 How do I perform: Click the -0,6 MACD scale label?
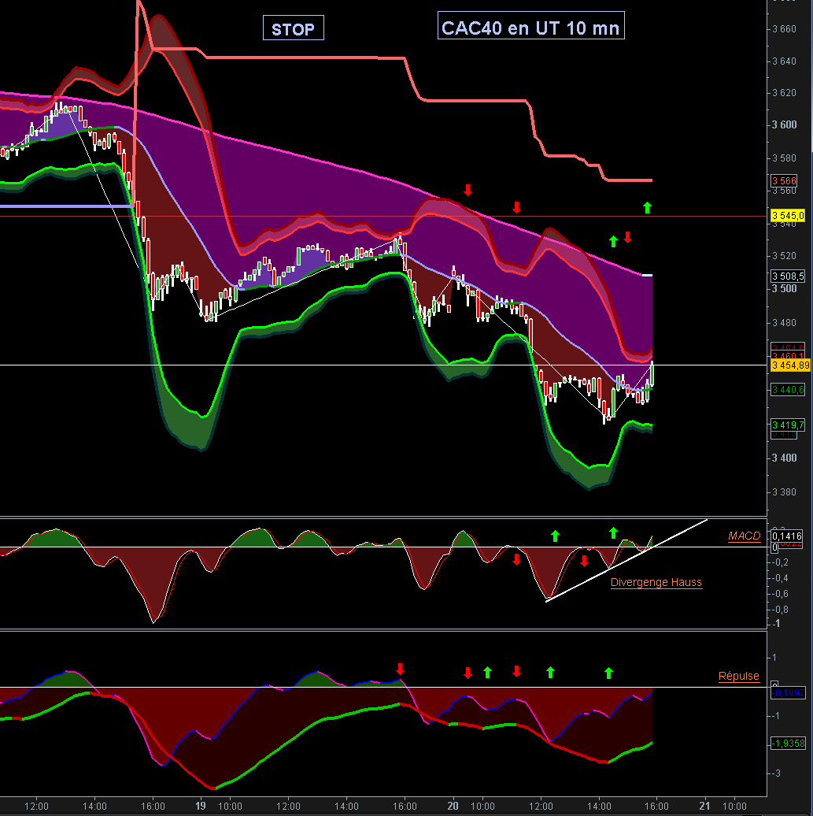[x=780, y=594]
